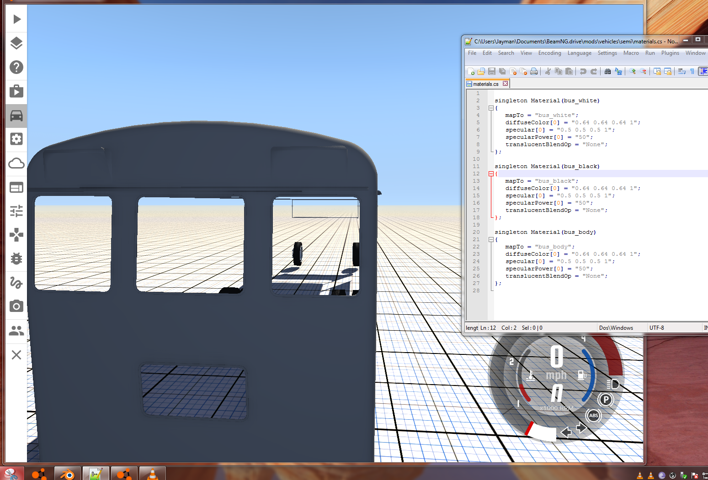The image size is (708, 480).
Task: Toggle word wrap in Notepad++ toolbar
Action: [681, 71]
